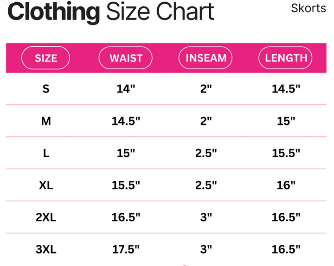The height and width of the screenshot is (266, 334).
Task: Click the L size row label
Action: (x=46, y=153)
